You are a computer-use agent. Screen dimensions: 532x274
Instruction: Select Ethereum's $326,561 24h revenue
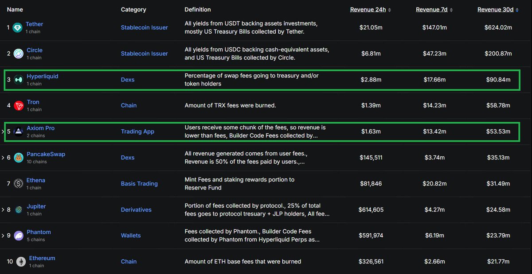point(371,262)
